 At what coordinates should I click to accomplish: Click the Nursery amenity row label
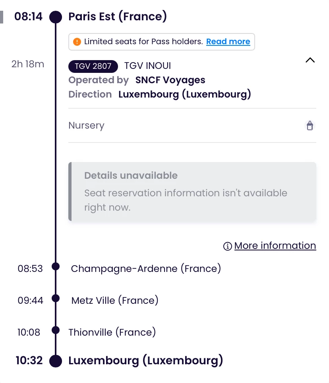click(x=86, y=126)
